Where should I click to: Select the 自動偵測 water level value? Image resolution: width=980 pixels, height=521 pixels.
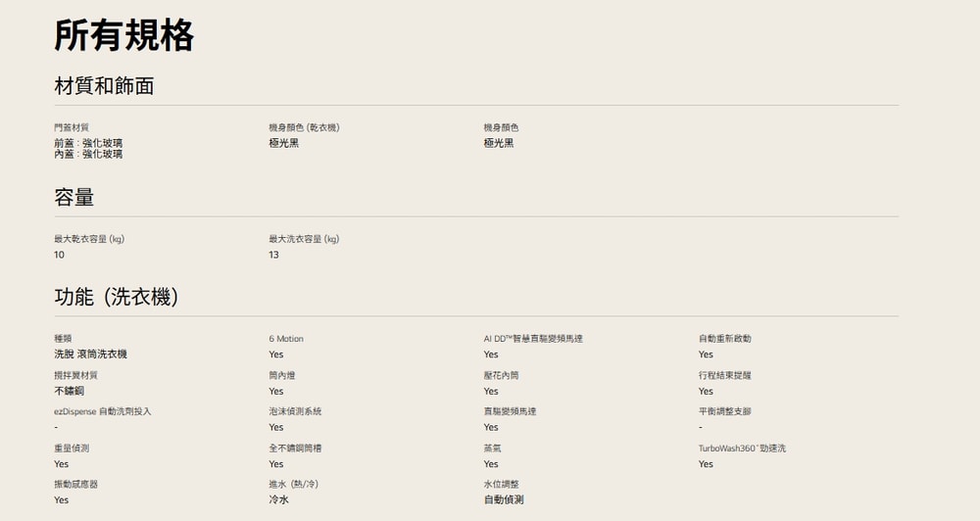click(x=504, y=499)
